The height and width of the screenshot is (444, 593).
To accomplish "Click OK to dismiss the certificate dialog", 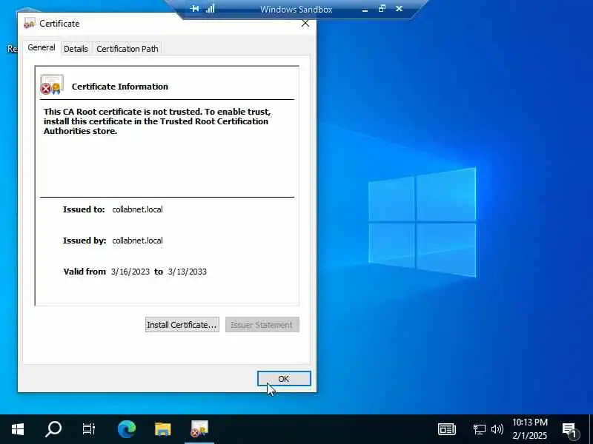I will click(x=284, y=379).
